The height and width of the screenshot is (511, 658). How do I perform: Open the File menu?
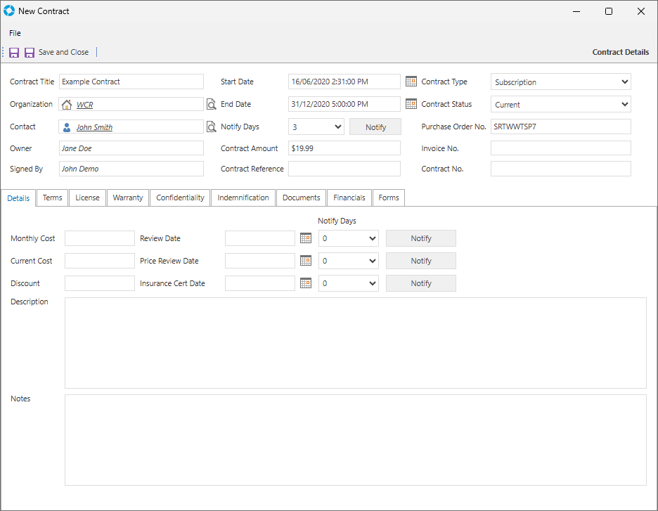(15, 33)
